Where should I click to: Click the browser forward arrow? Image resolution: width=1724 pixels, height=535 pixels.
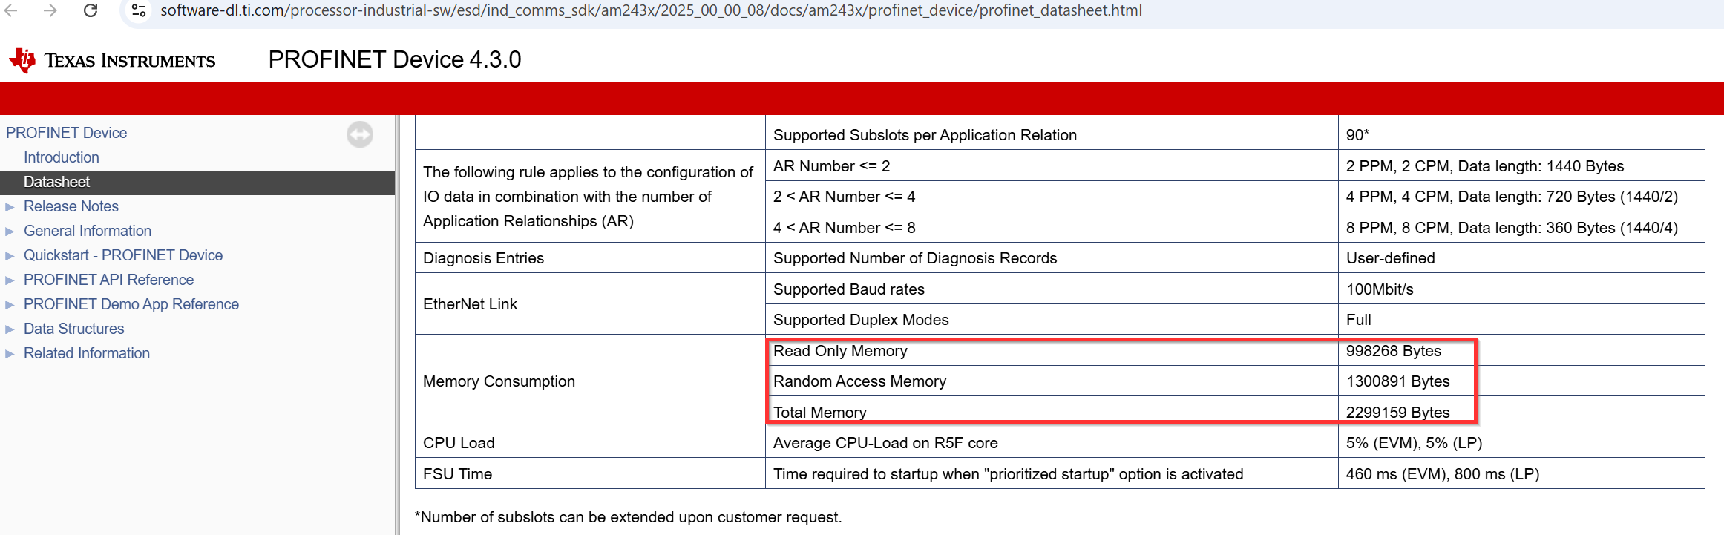pyautogui.click(x=50, y=10)
